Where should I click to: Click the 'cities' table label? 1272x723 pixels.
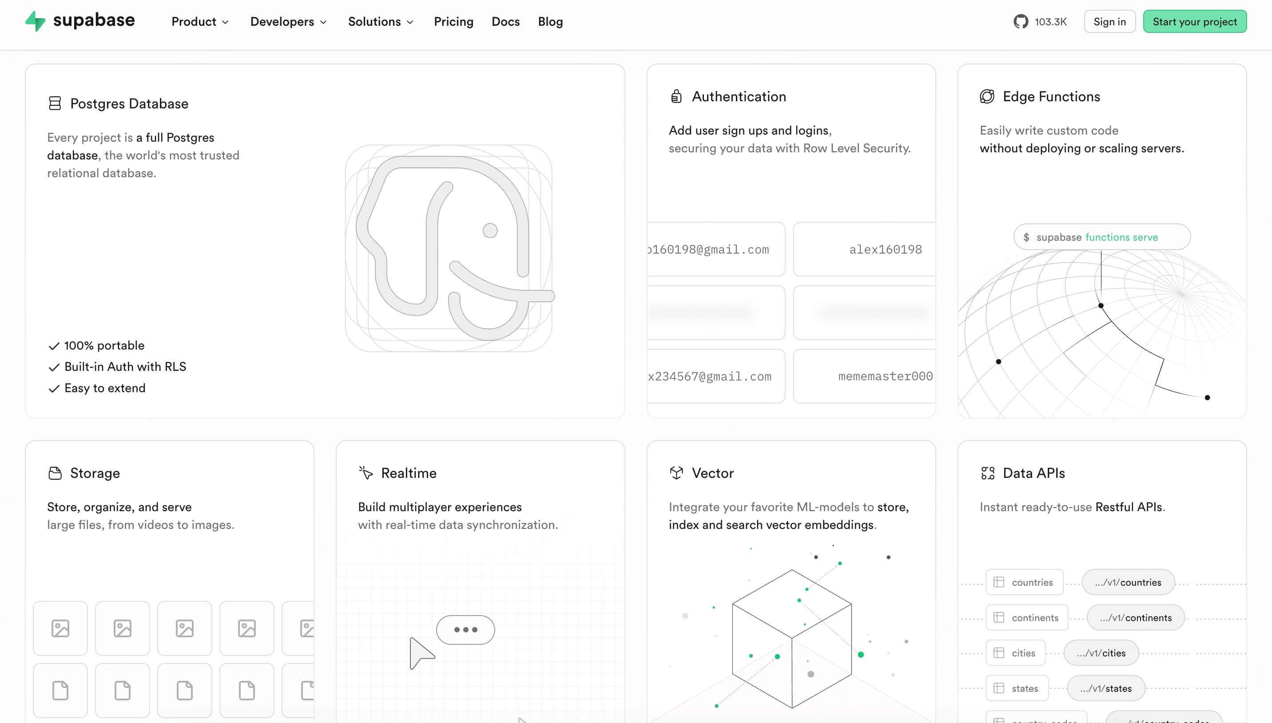coord(1023,652)
